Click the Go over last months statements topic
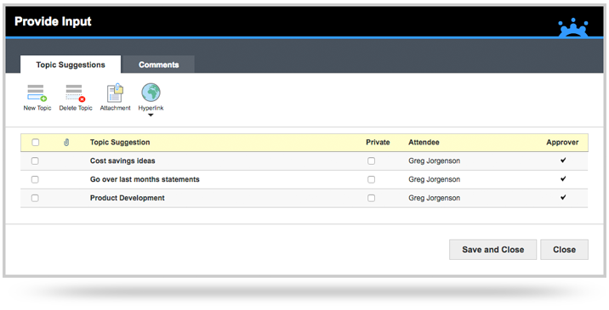 click(145, 179)
